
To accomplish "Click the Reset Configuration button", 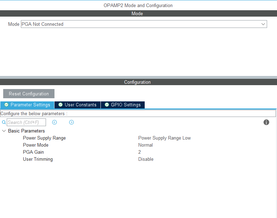I will click(x=29, y=94).
